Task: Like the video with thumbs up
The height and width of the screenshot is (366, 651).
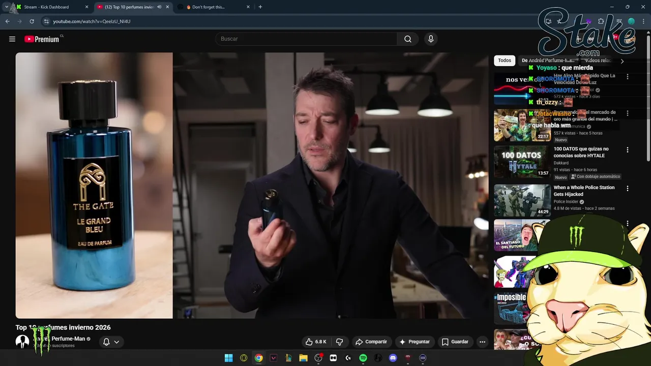Action: [x=316, y=342]
